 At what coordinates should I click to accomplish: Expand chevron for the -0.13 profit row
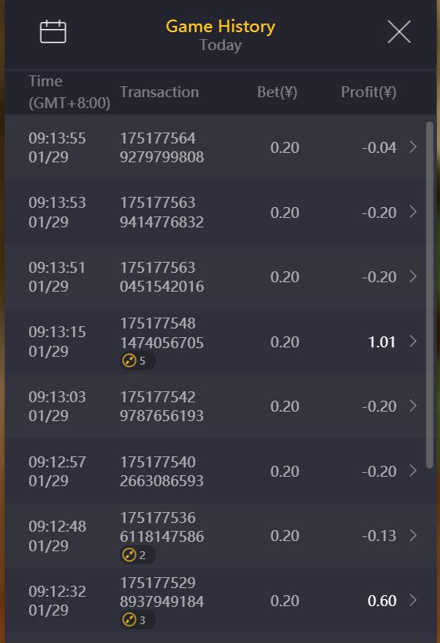pos(413,535)
